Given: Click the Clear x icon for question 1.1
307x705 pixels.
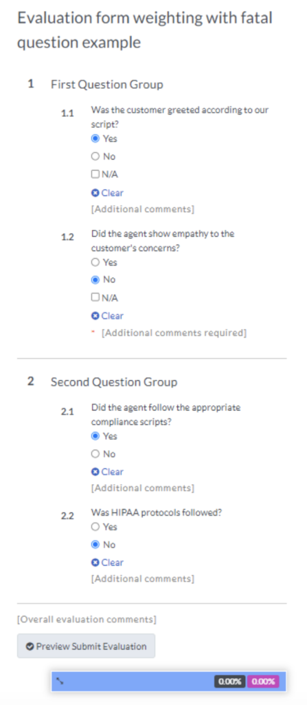Looking at the screenshot, I should (95, 193).
